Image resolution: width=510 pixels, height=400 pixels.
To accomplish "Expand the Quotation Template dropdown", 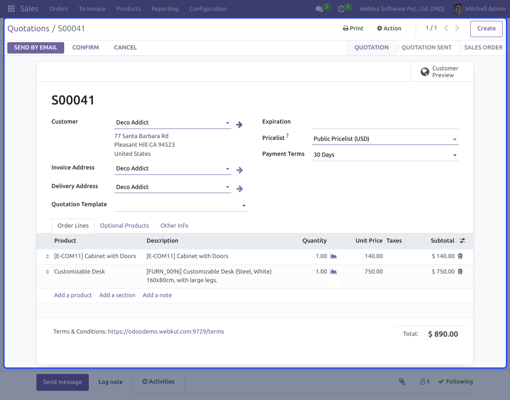I will [x=244, y=206].
